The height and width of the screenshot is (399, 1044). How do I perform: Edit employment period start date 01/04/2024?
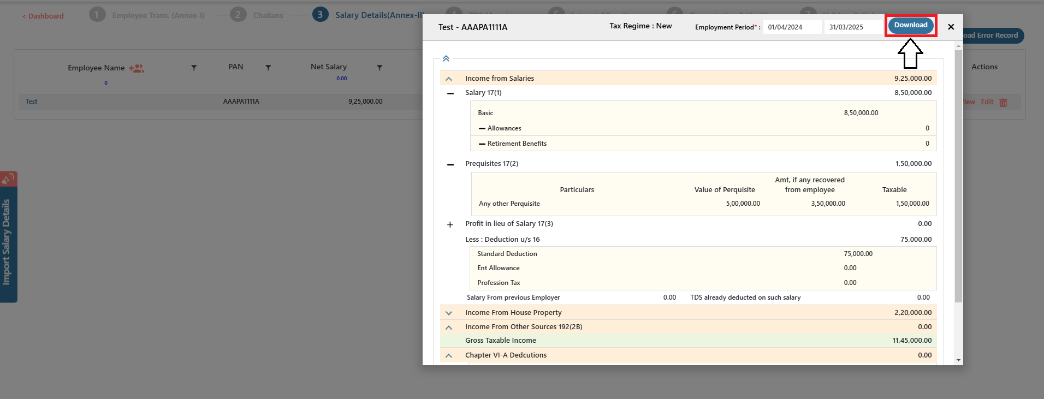click(x=792, y=27)
